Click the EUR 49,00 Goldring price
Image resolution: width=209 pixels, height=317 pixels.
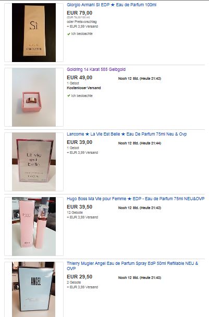click(79, 78)
